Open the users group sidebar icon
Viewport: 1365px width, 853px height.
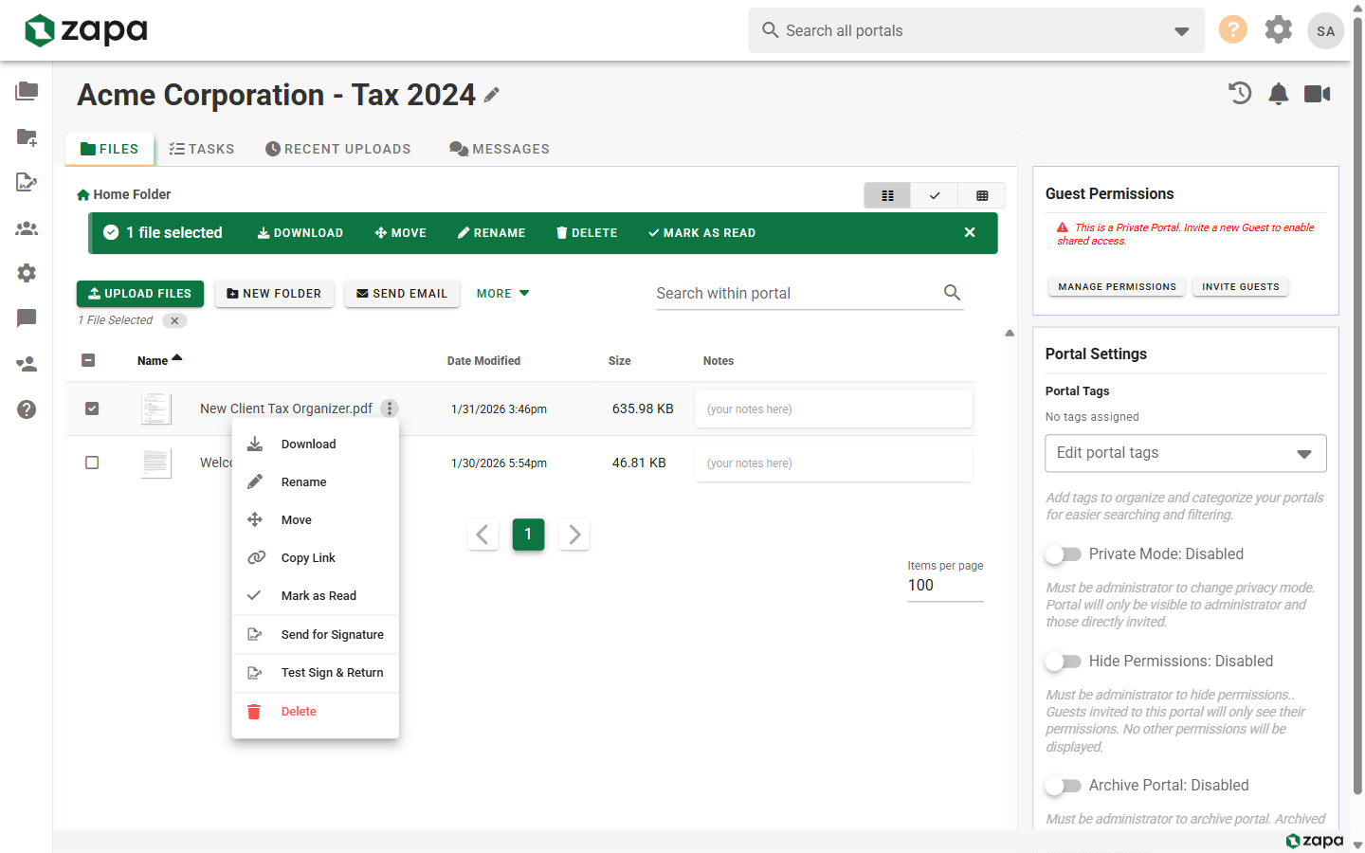[27, 228]
